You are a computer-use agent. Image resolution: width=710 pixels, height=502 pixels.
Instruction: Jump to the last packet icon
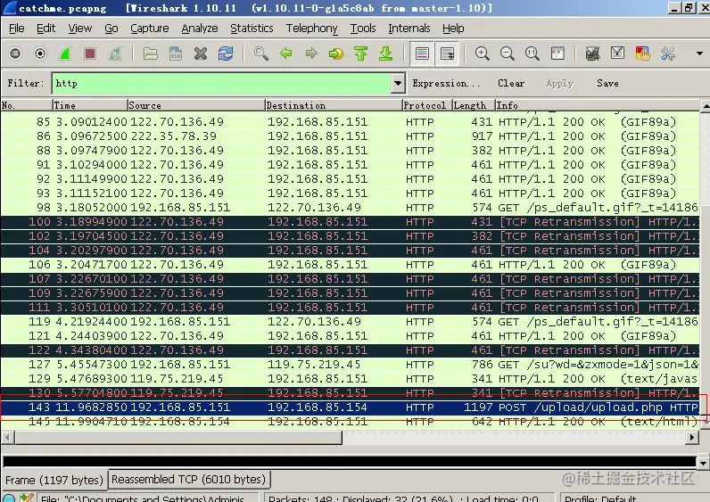(386, 53)
